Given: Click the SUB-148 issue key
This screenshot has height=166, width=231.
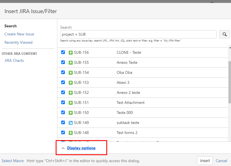Looking at the screenshot, I should click(x=81, y=133).
